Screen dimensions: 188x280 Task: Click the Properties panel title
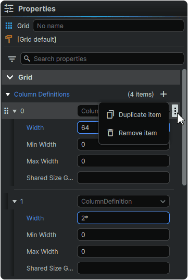(37, 9)
